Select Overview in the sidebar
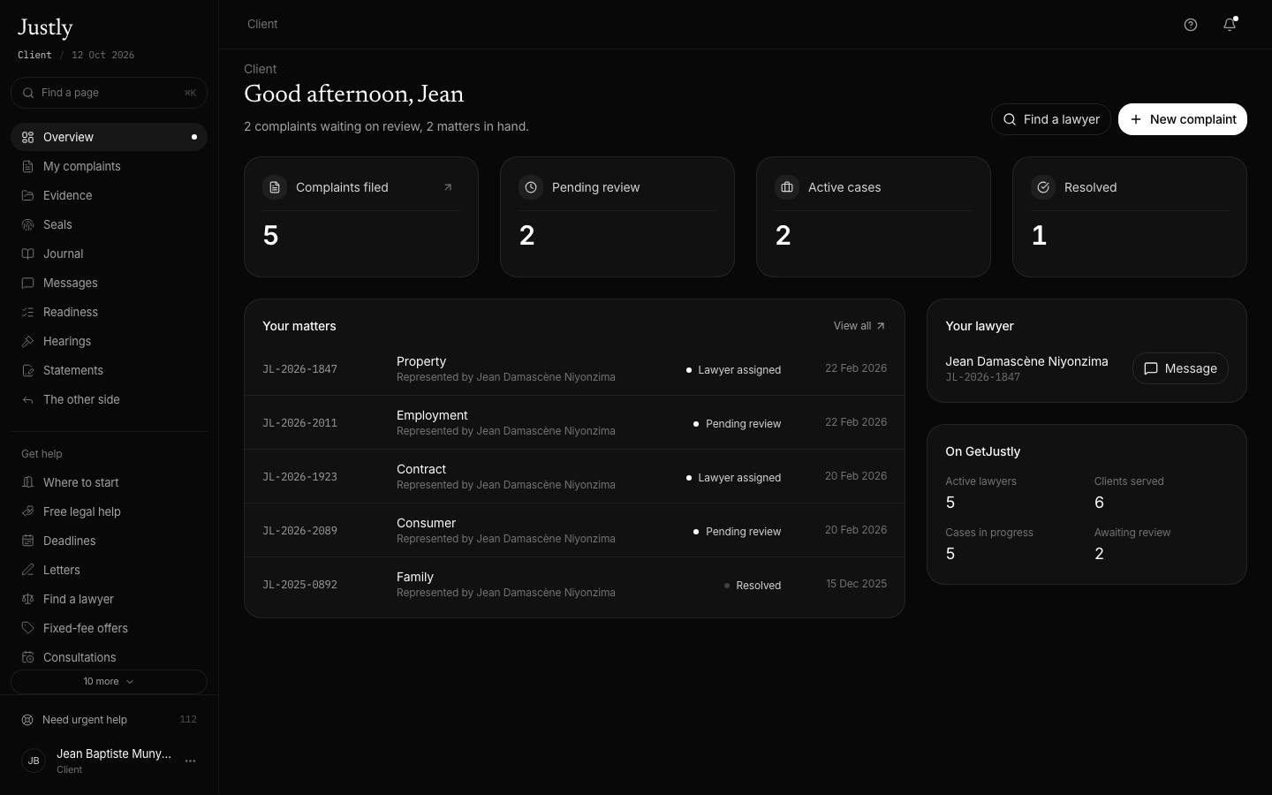The width and height of the screenshot is (1272, 795). [109, 137]
